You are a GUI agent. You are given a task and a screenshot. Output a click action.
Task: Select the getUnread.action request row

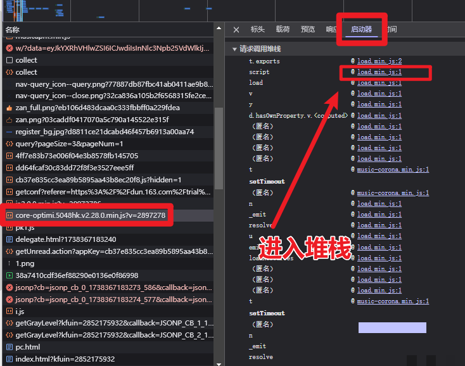[x=108, y=252]
